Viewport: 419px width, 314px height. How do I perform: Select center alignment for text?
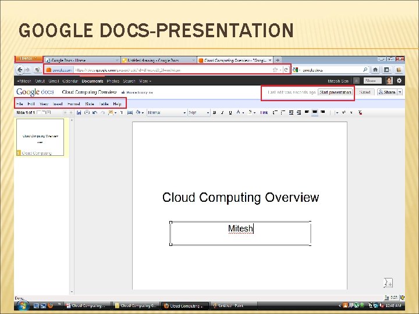tap(315, 112)
